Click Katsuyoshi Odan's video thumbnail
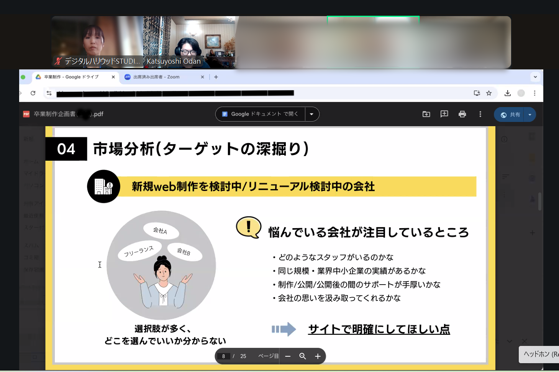The height and width of the screenshot is (372, 559). tap(189, 41)
